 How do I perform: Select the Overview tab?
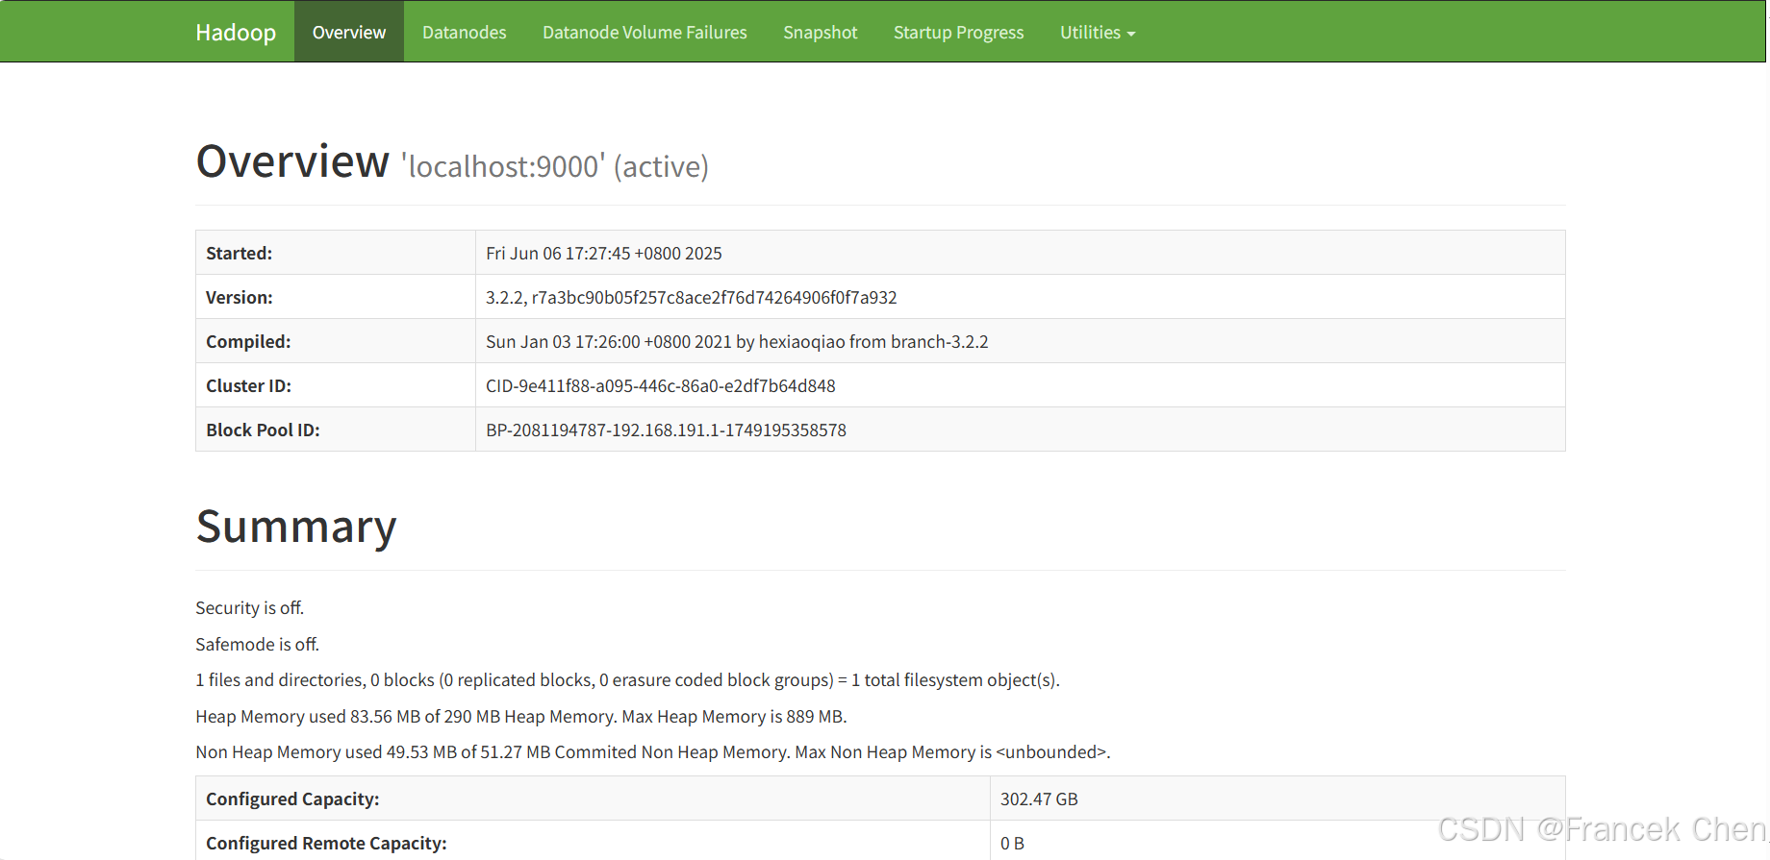349,32
